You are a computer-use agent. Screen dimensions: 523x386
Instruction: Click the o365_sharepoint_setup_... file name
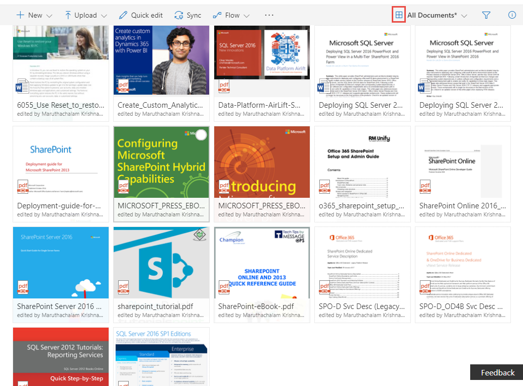(361, 206)
